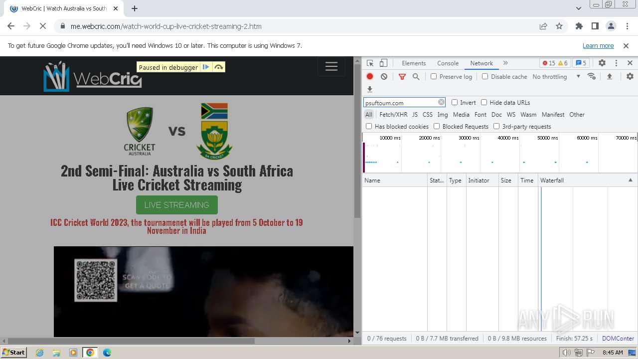Stop recording network log

pyautogui.click(x=370, y=76)
